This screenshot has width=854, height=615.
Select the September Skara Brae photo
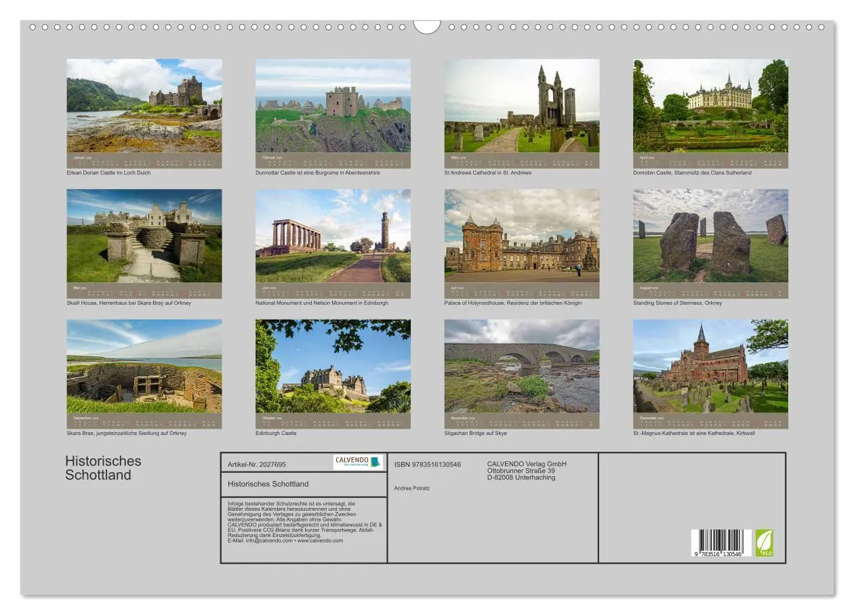coord(144,373)
